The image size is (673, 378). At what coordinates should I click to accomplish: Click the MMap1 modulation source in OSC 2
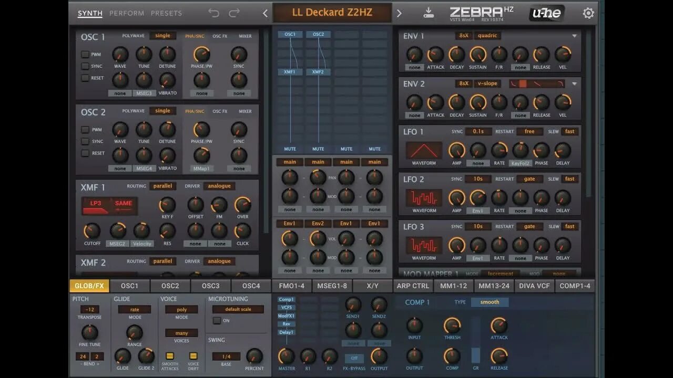tap(202, 169)
